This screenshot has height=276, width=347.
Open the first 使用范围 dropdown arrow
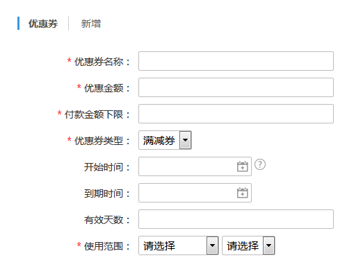coord(212,245)
